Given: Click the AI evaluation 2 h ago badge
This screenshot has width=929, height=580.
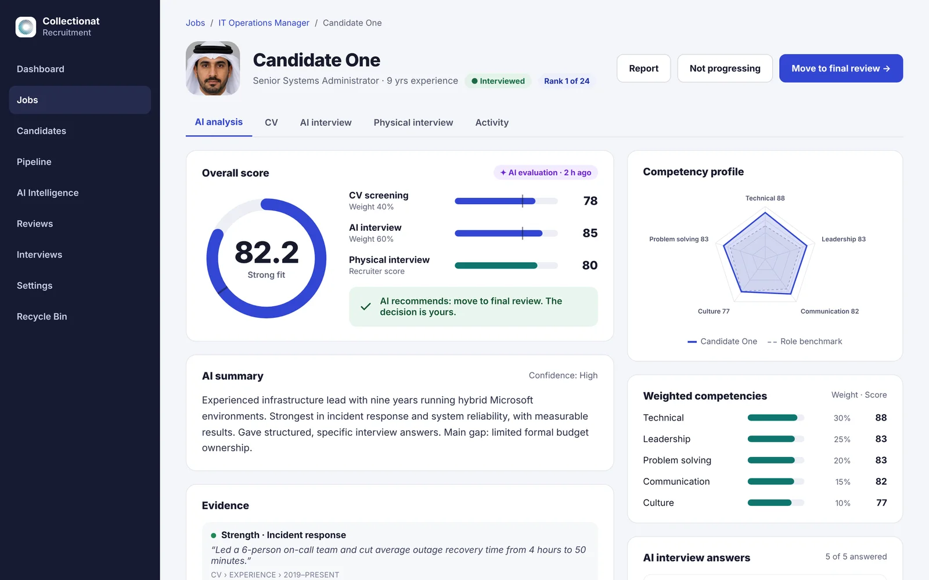Looking at the screenshot, I should click(546, 173).
